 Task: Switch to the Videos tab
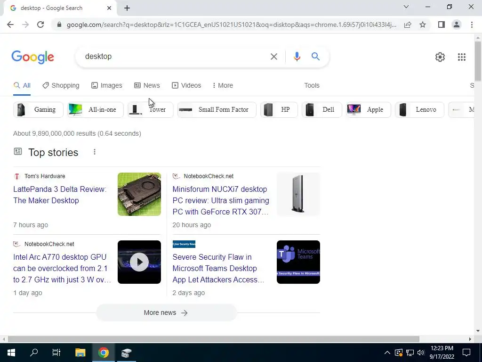[186, 85]
